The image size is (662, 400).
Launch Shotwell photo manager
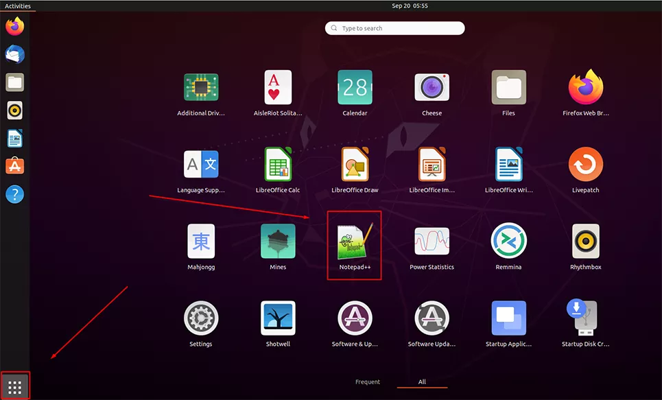tap(278, 318)
